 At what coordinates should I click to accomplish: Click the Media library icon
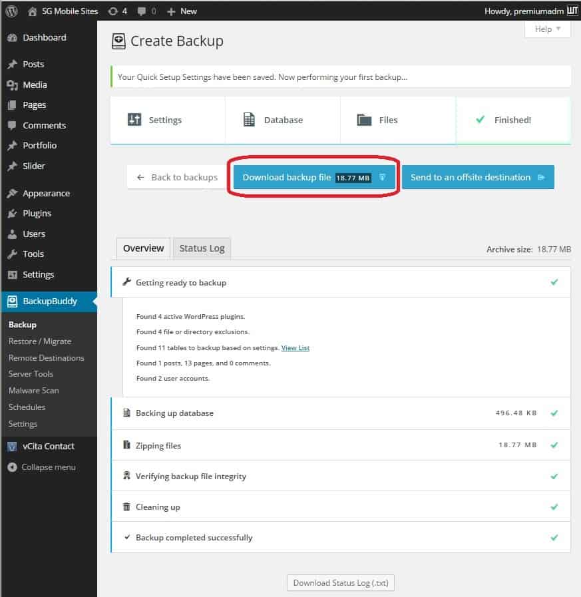coord(12,85)
